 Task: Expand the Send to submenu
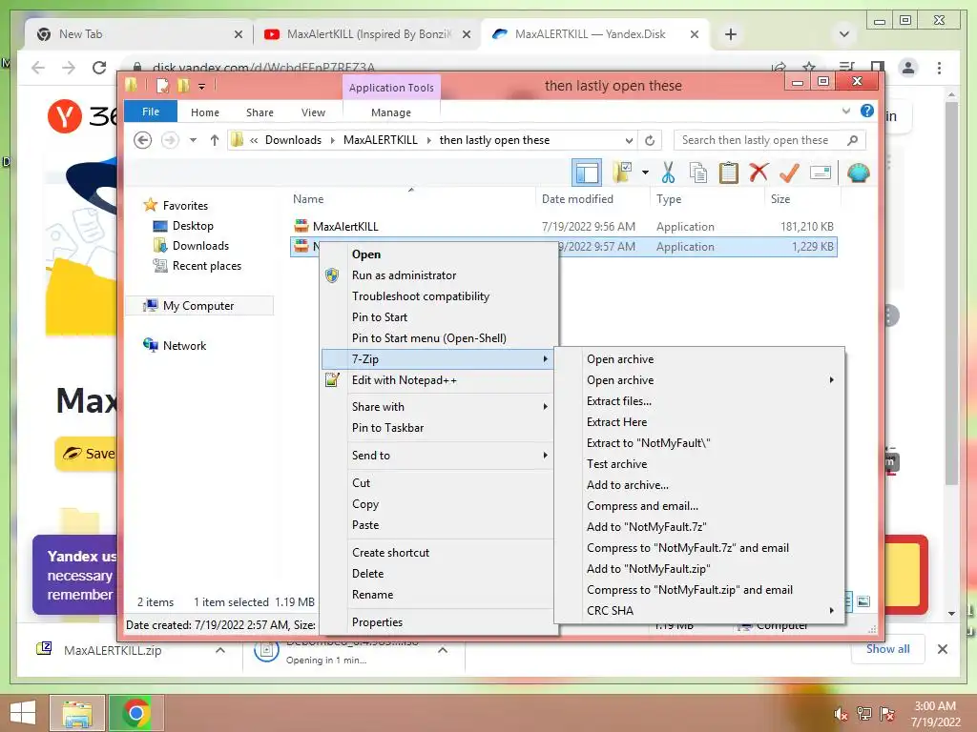click(x=545, y=455)
